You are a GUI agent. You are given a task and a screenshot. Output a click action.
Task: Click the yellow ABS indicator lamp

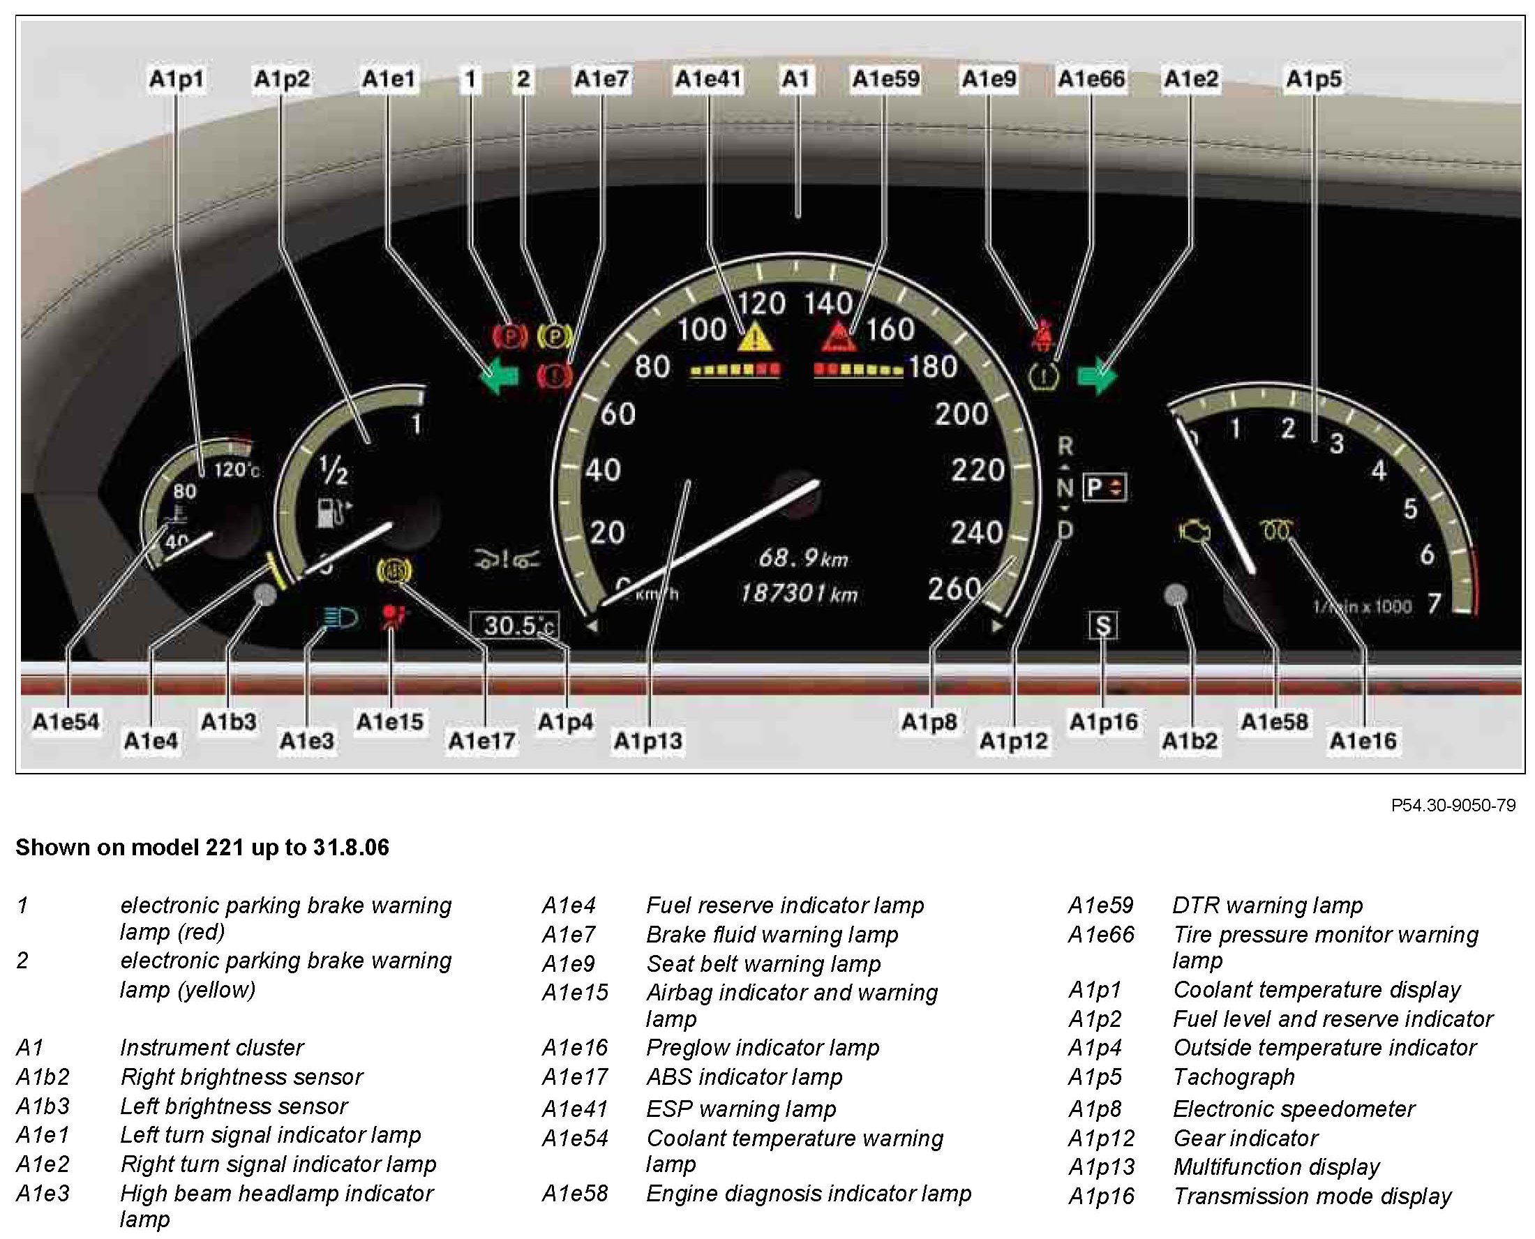pyautogui.click(x=395, y=571)
